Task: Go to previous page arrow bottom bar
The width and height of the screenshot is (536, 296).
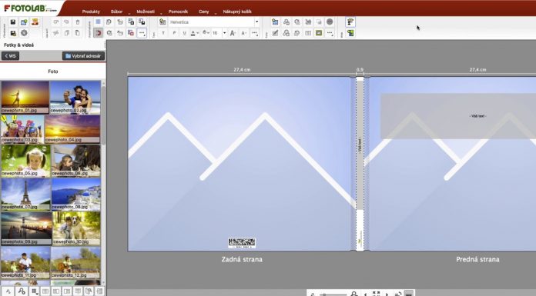Action: 365,294
